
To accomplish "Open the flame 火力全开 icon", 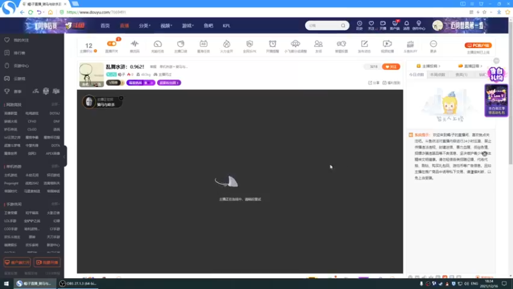I will coord(226,46).
